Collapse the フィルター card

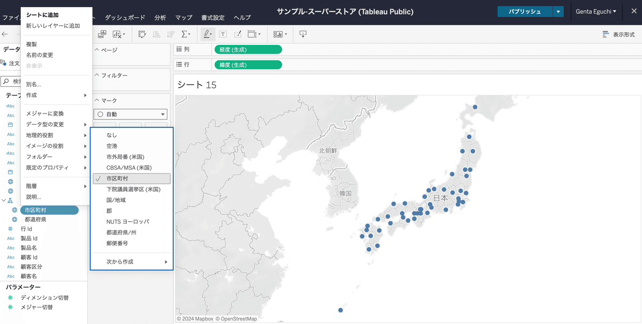[97, 76]
